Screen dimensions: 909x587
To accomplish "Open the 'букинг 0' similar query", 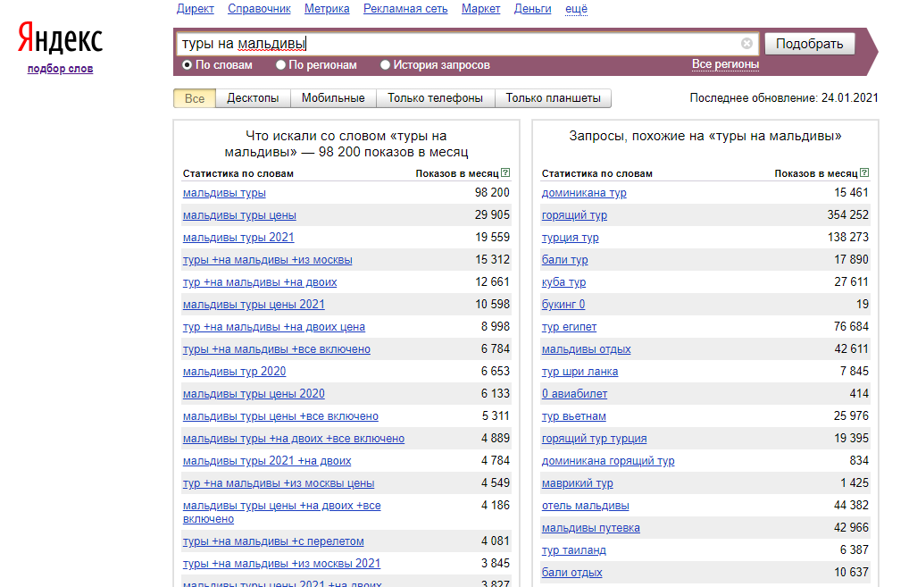I will point(563,305).
